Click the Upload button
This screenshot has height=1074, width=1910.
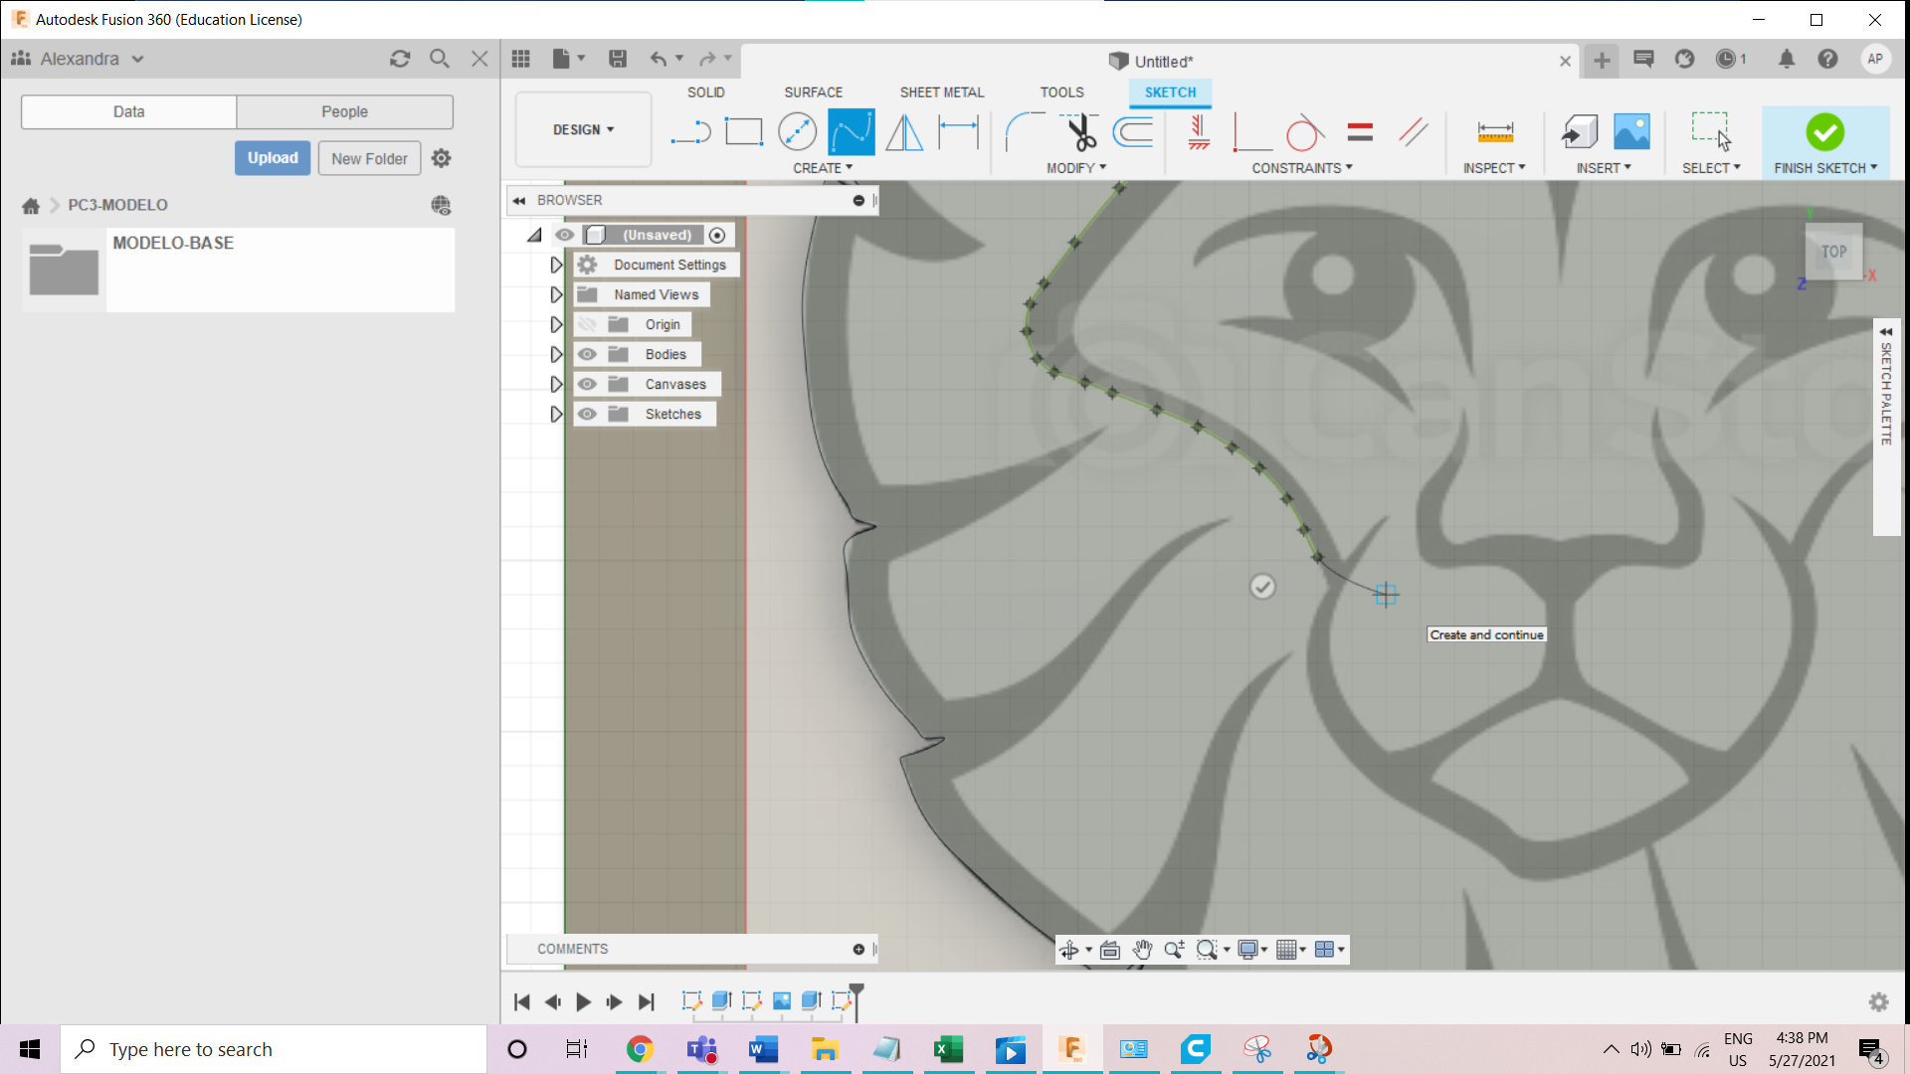pos(273,158)
